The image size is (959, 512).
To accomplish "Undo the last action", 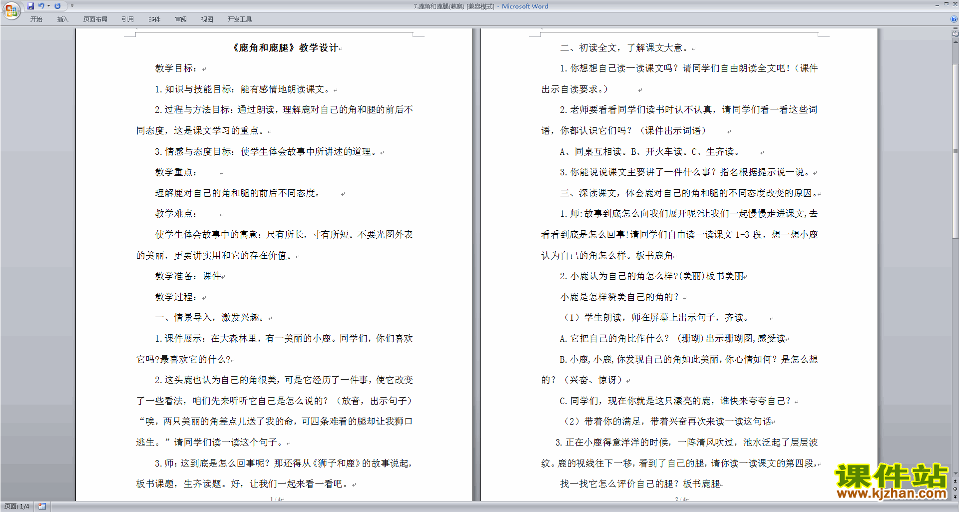I will [x=41, y=6].
